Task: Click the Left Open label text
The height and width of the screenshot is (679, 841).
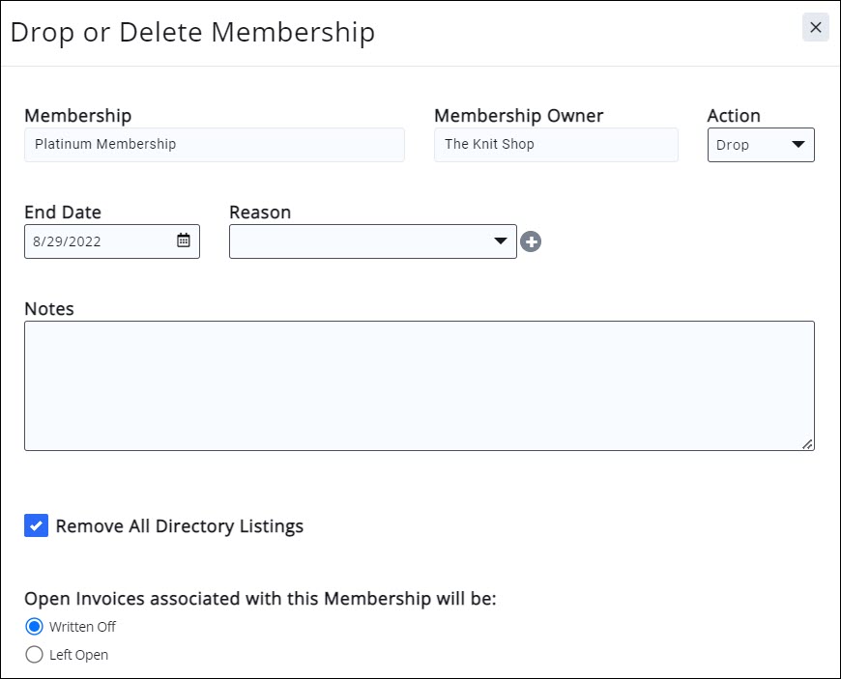Action: click(78, 655)
